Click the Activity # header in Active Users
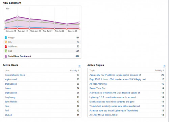This screenshot has height=122, width=169. tap(74, 71)
